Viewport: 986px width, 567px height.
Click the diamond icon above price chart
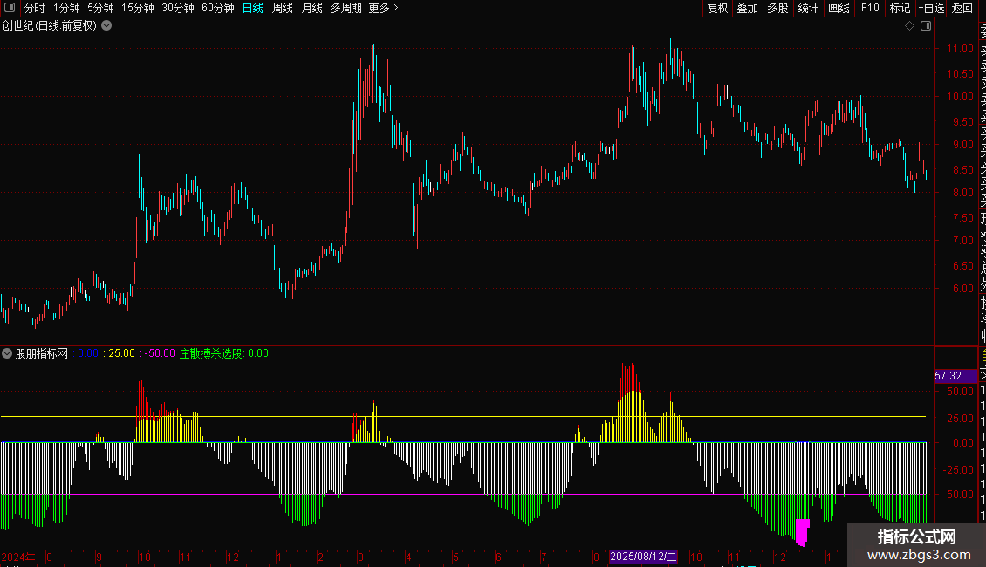(909, 26)
